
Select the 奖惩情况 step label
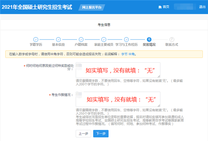click(149, 45)
